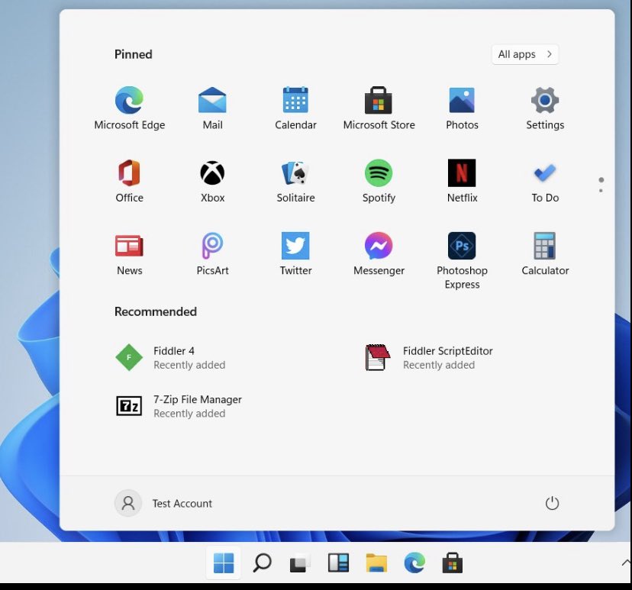632x590 pixels.
Task: Launch Edge from the taskbar
Action: [414, 563]
